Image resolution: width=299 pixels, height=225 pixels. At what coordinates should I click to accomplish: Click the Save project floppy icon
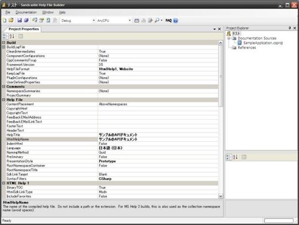(x=19, y=20)
